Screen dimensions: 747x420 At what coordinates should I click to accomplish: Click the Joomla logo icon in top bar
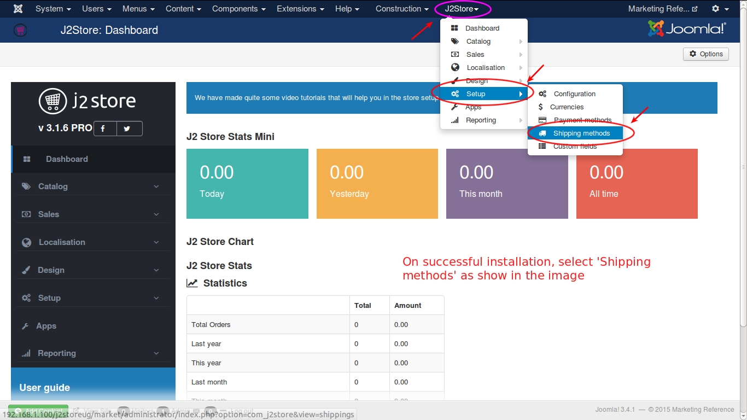(18, 9)
